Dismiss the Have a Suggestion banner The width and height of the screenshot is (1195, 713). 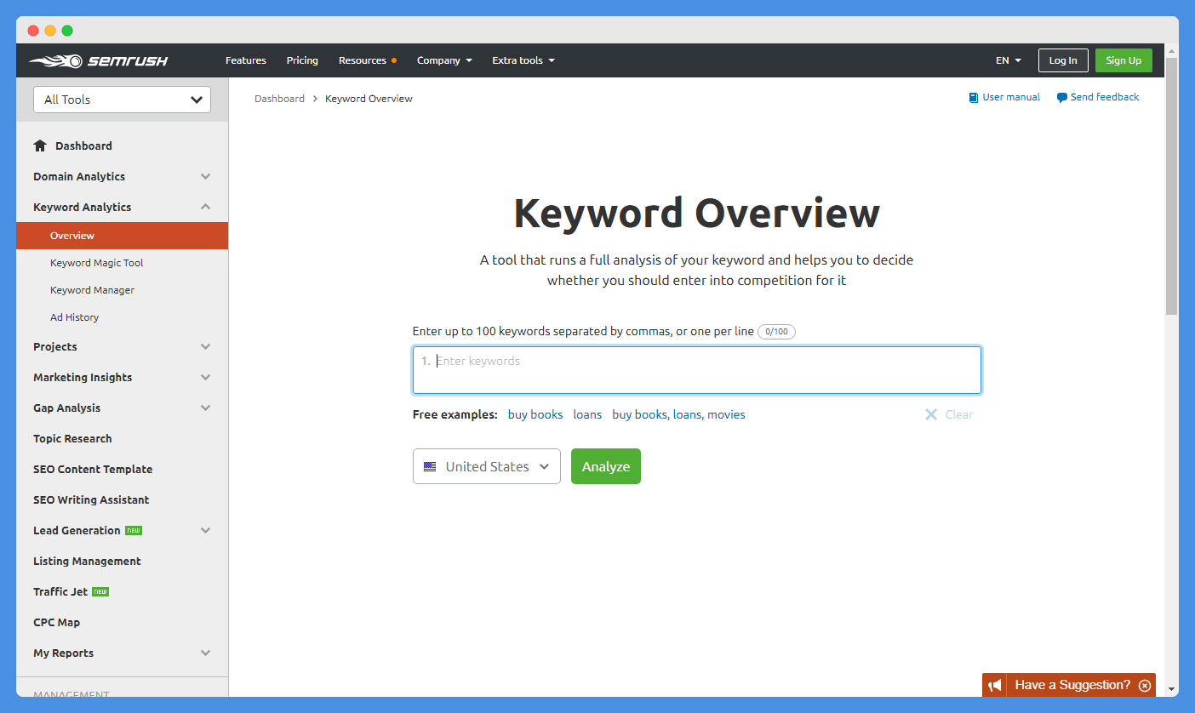click(x=1145, y=685)
